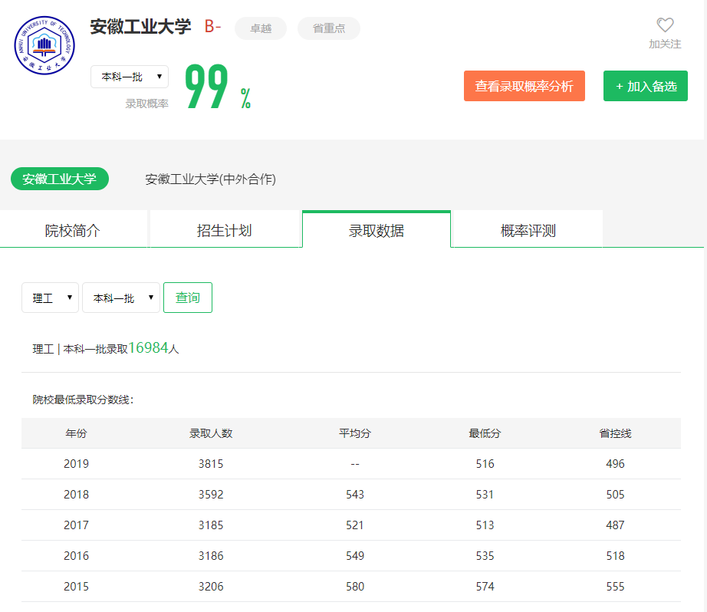Click the 平均分 column header
Viewport: 707px width, 612px height.
click(x=355, y=433)
